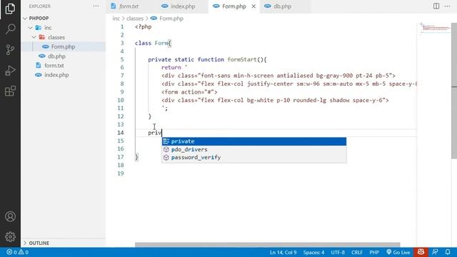
Task: Open notifications bell icon
Action: (448, 252)
